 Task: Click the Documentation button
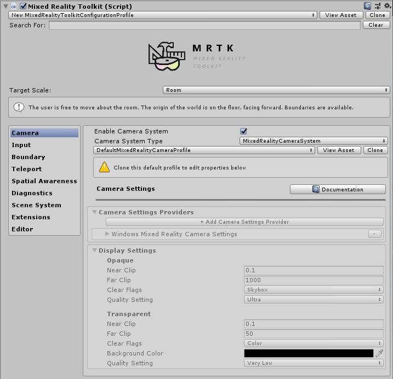[x=338, y=189]
